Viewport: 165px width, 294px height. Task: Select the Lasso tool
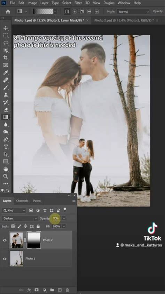click(x=6, y=43)
